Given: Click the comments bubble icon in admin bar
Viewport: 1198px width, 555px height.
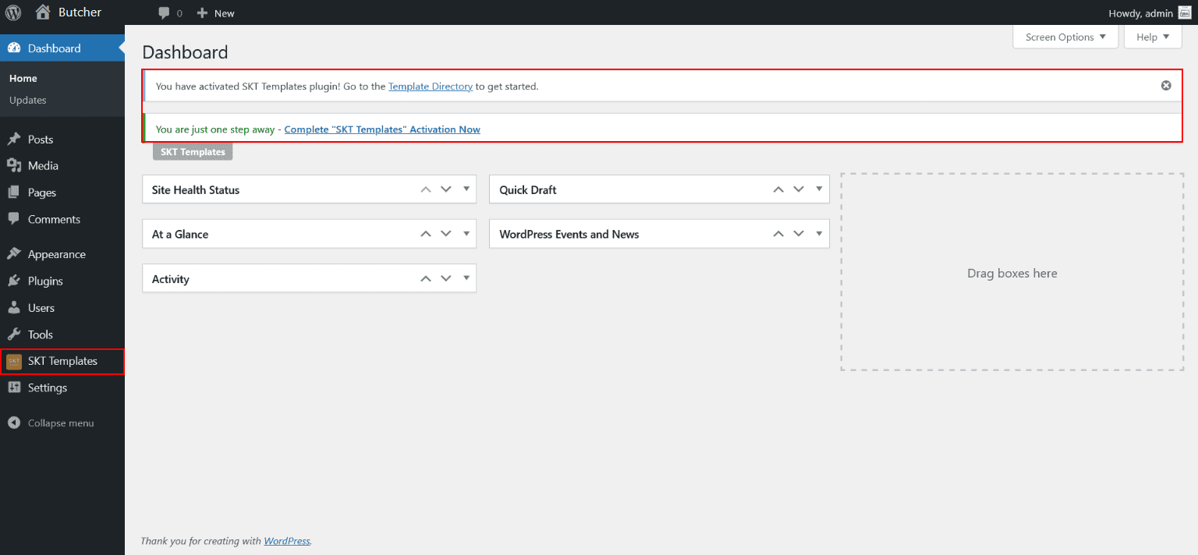Looking at the screenshot, I should tap(164, 13).
